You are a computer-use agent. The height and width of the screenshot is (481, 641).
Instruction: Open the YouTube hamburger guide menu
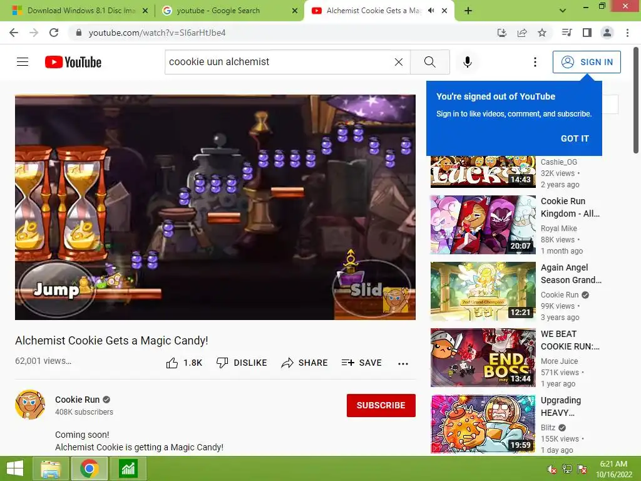pos(23,62)
